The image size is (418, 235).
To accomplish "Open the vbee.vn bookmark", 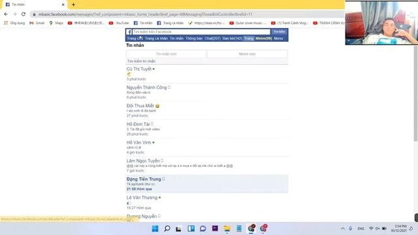I will (206, 23).
